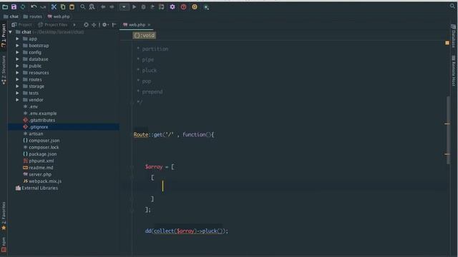The width and height of the screenshot is (458, 257).
Task: Select the resources folder in tree
Action: point(36,73)
